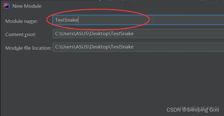
Task: Click 'ASUS' in Module file location path
Action: point(81,47)
